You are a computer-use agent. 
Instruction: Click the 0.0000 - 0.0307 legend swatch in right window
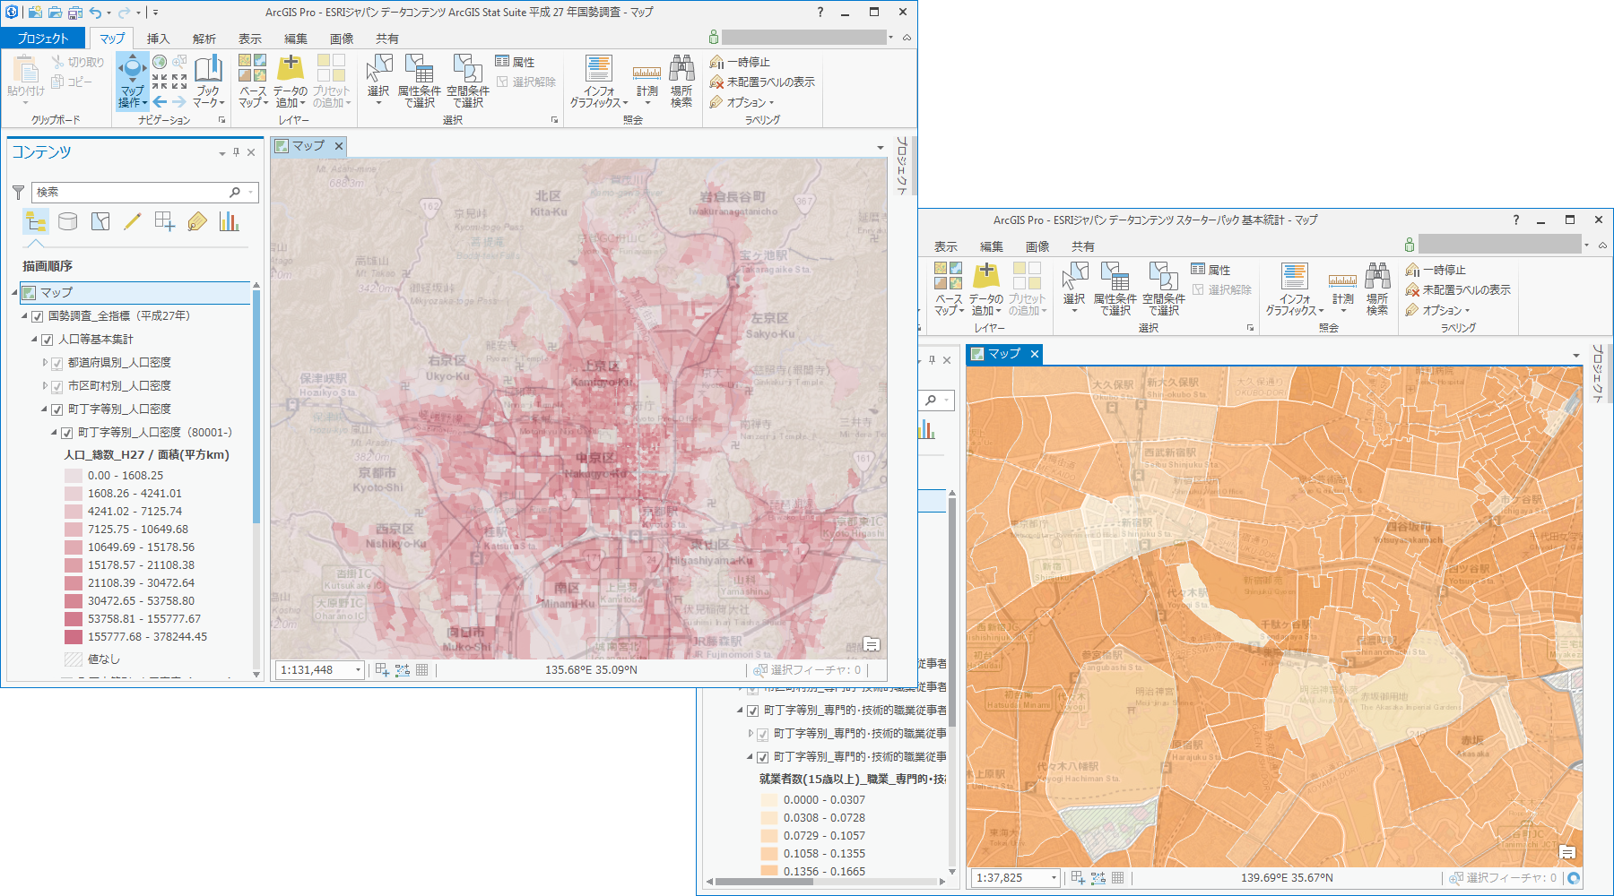(x=769, y=800)
